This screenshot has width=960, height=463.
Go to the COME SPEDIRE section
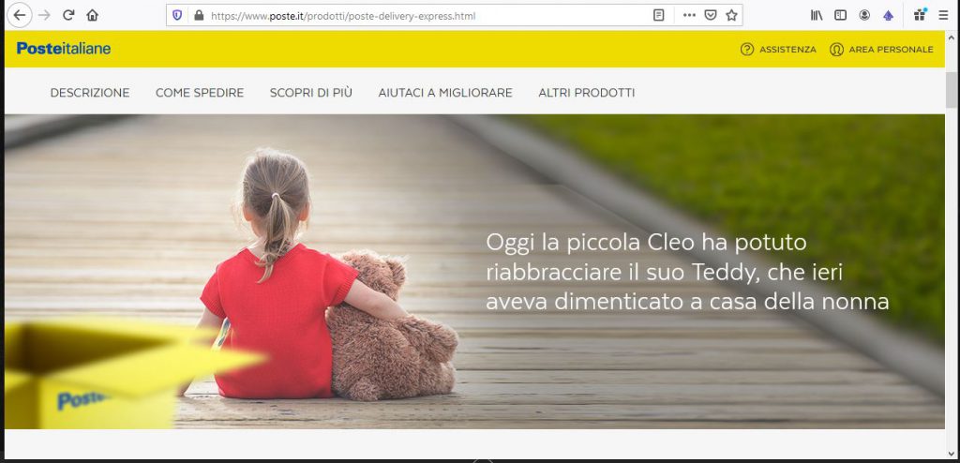click(200, 93)
